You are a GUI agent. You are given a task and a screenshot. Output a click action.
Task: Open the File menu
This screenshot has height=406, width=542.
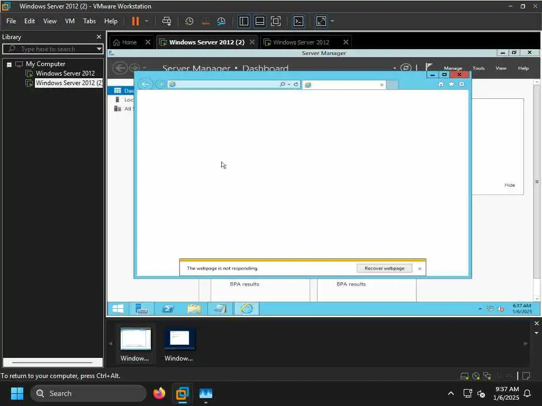coord(11,21)
